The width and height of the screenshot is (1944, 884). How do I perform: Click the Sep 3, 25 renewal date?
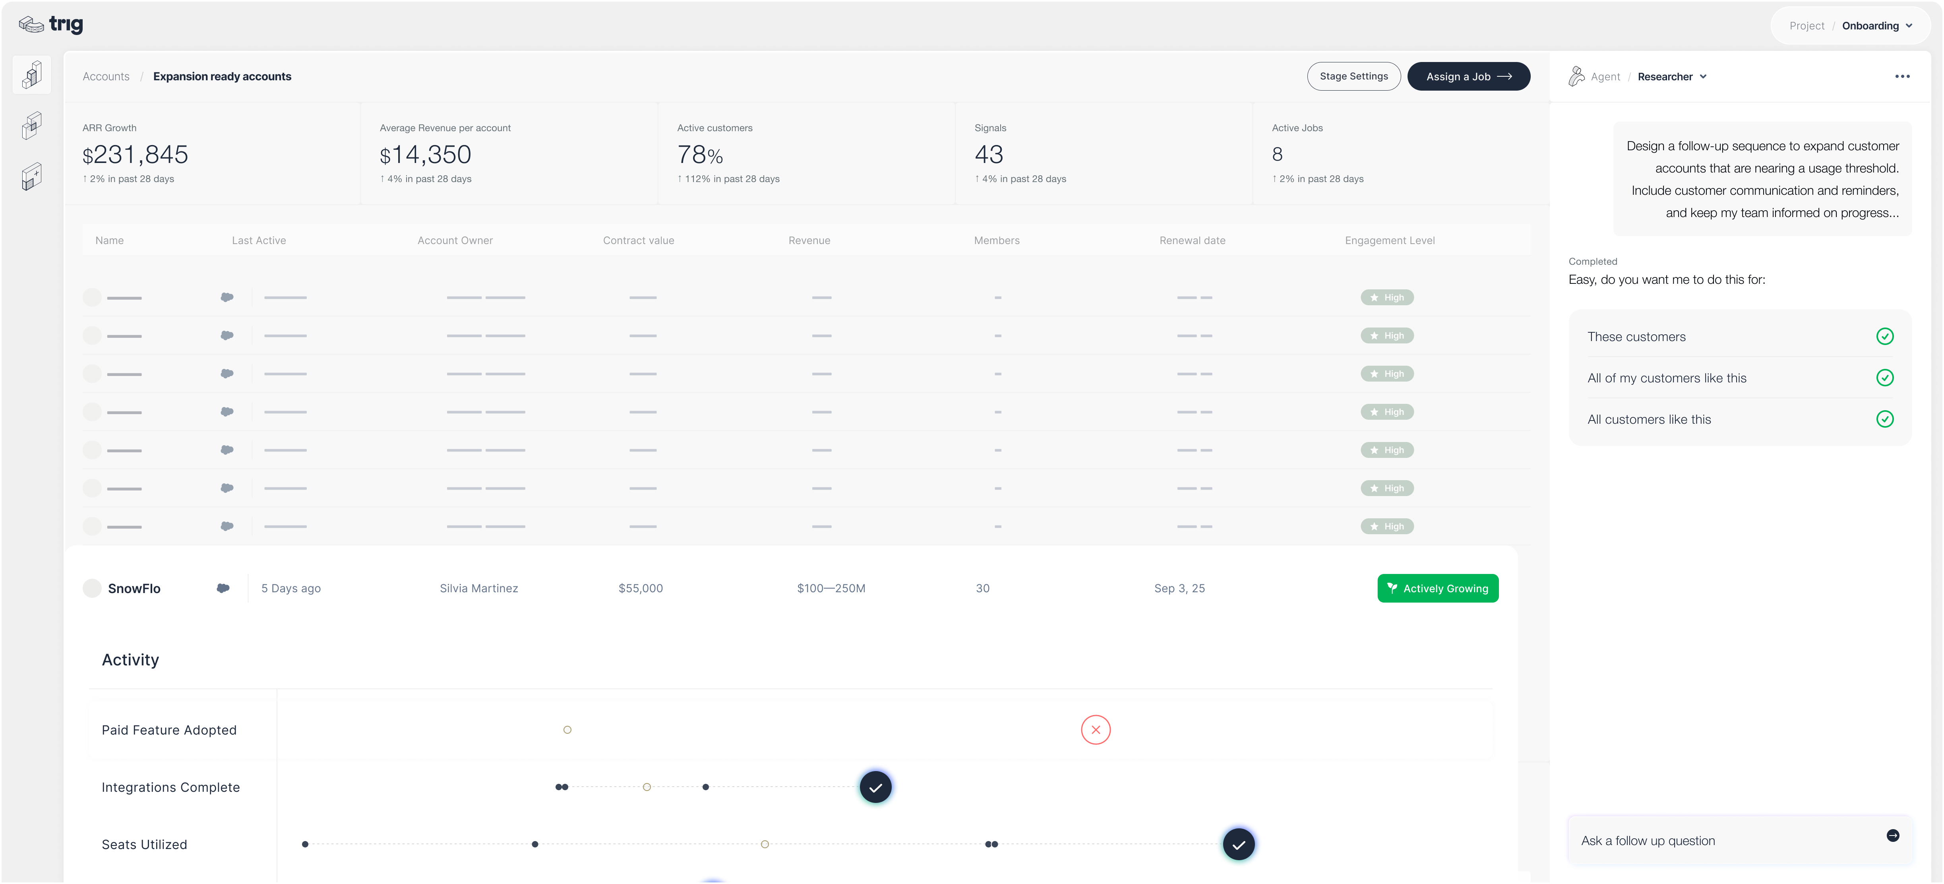[x=1179, y=588]
